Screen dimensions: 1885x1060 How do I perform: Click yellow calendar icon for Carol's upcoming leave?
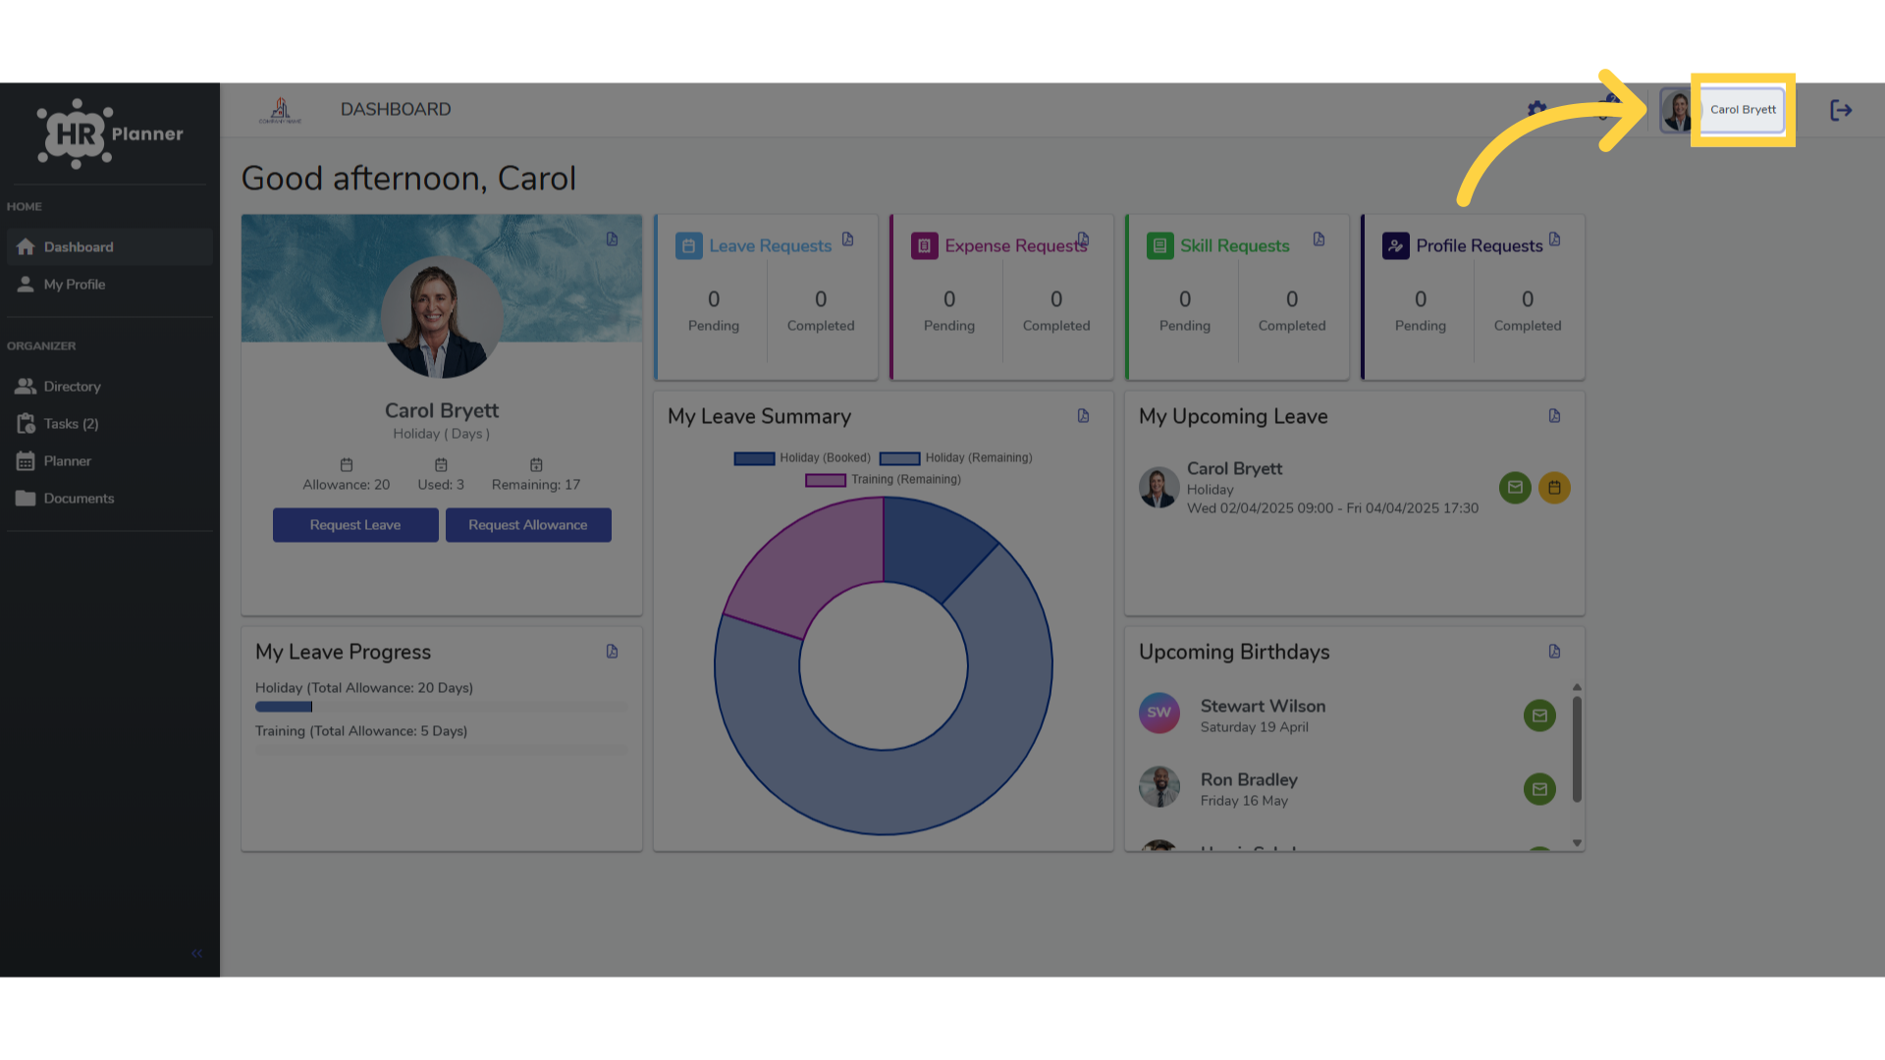1554,488
